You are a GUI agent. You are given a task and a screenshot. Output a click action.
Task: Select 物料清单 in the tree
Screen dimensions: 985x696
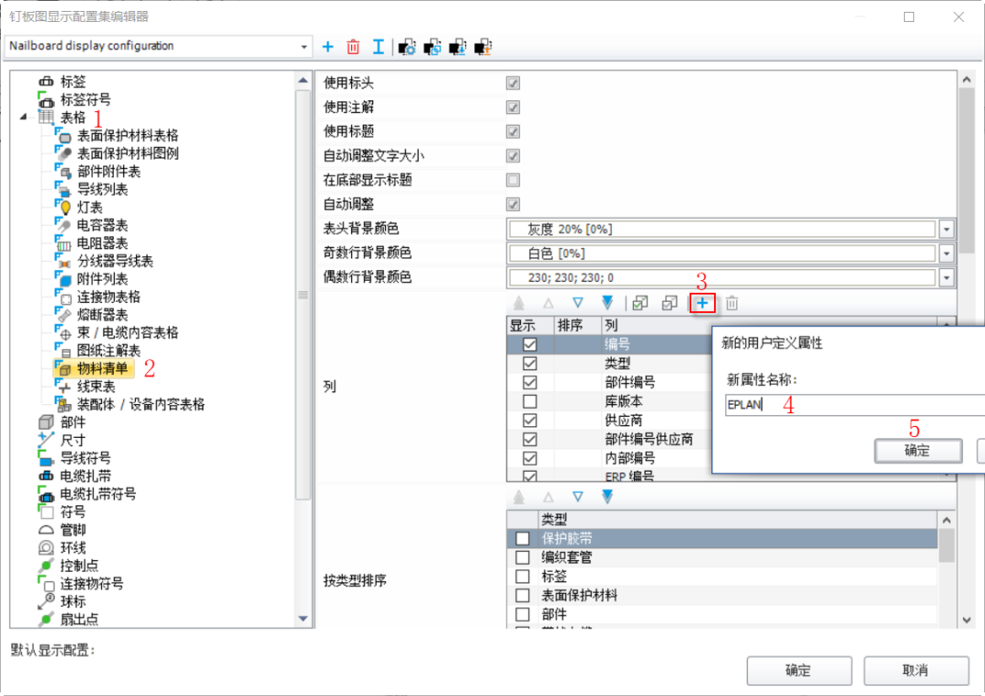coord(101,369)
